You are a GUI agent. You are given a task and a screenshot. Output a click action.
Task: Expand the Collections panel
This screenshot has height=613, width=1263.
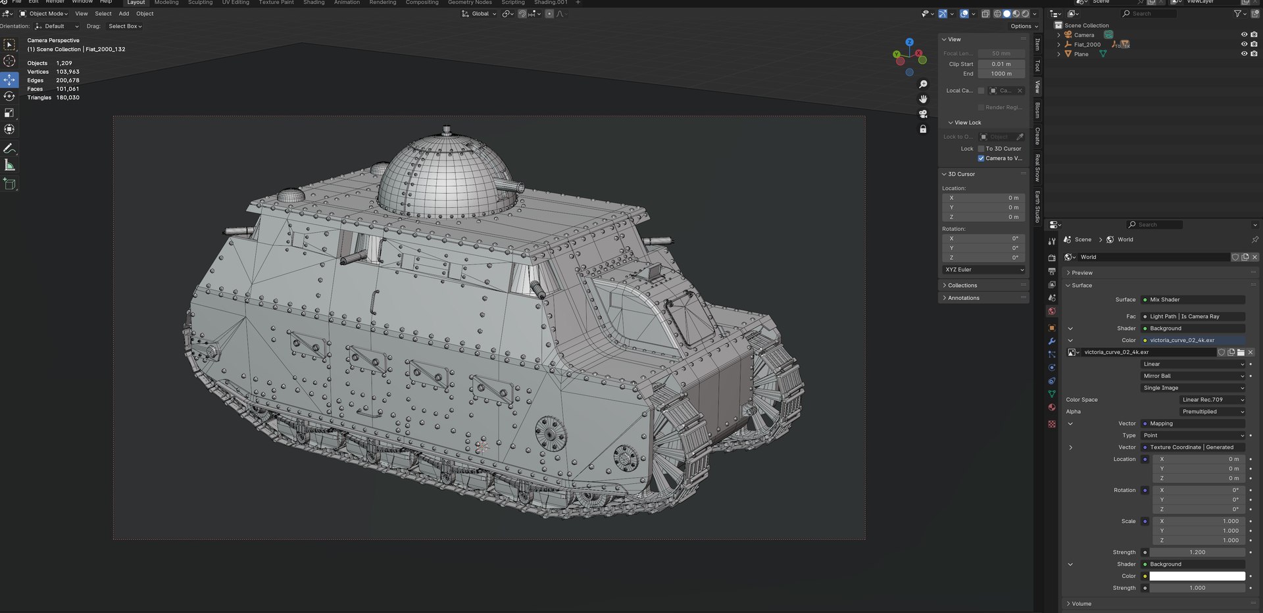(x=983, y=285)
